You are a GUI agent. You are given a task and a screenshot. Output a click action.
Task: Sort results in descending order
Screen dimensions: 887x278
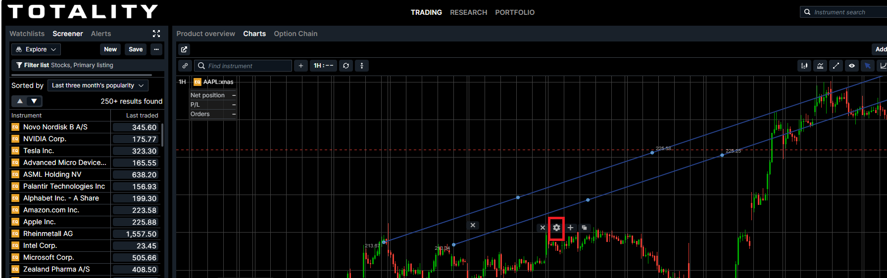34,101
